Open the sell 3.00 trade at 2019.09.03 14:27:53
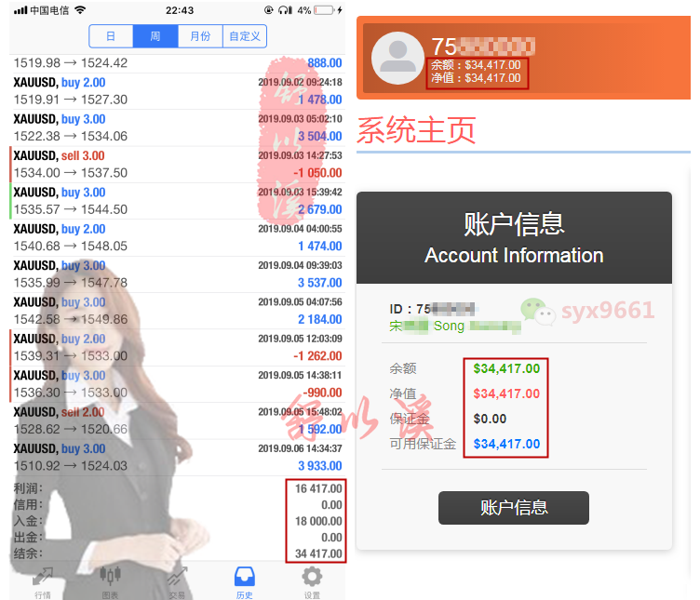 [177, 164]
